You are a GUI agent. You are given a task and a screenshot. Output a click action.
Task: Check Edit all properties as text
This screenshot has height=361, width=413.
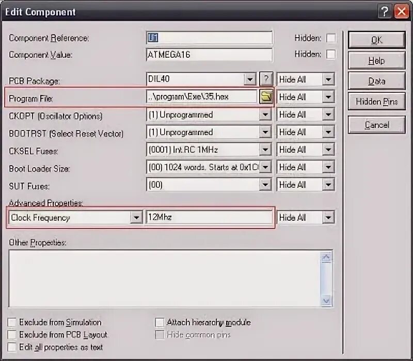[12, 347]
